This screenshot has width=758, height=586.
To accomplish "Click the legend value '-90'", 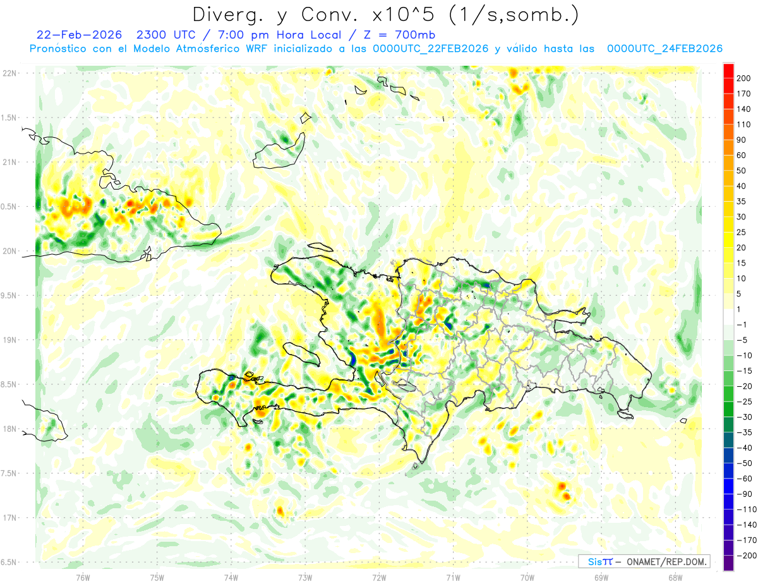I will click(x=744, y=494).
